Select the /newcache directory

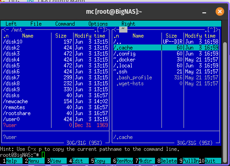pos(55,101)
